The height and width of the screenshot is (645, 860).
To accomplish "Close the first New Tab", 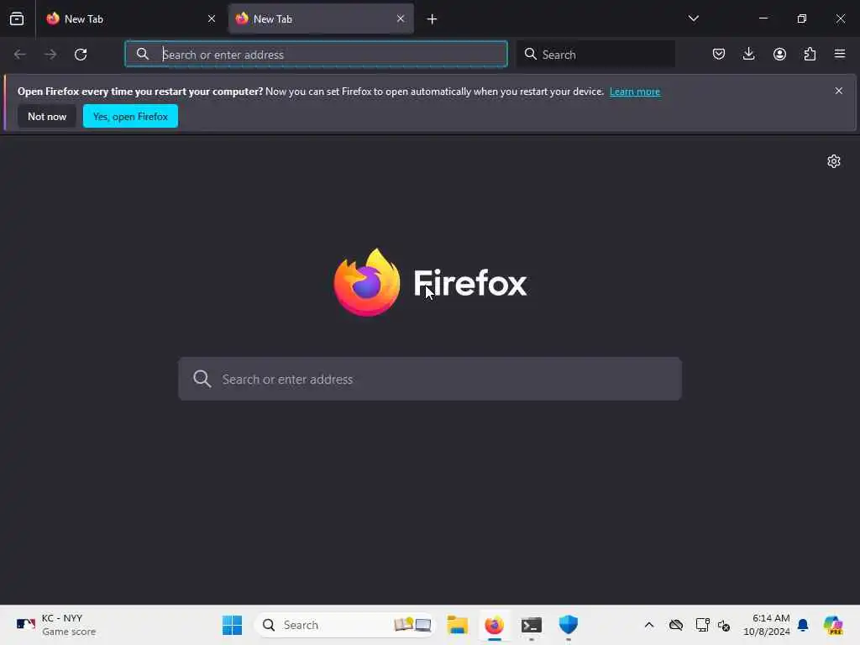I will pyautogui.click(x=212, y=18).
